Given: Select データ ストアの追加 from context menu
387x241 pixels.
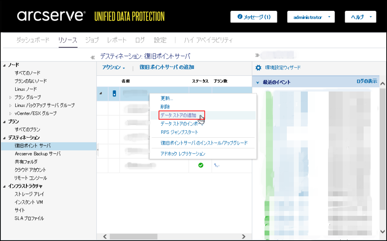Looking at the screenshot, I should coord(178,115).
